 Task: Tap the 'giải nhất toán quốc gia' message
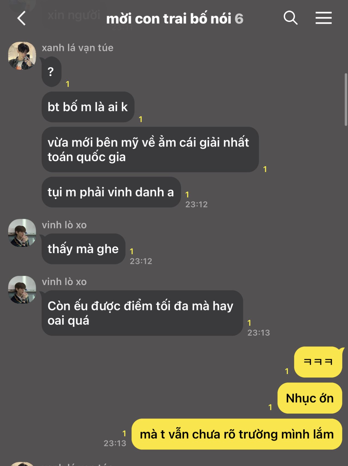coord(150,149)
